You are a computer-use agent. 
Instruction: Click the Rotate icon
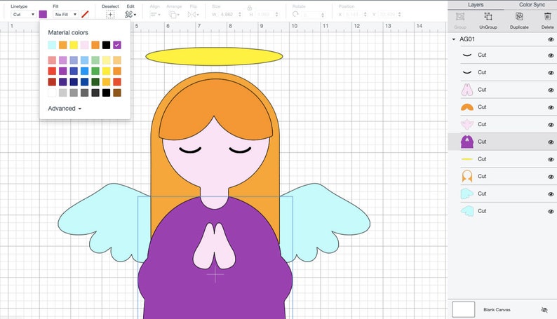click(x=295, y=14)
